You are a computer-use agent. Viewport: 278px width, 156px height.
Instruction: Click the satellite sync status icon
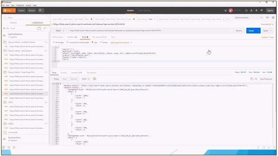[225, 10]
